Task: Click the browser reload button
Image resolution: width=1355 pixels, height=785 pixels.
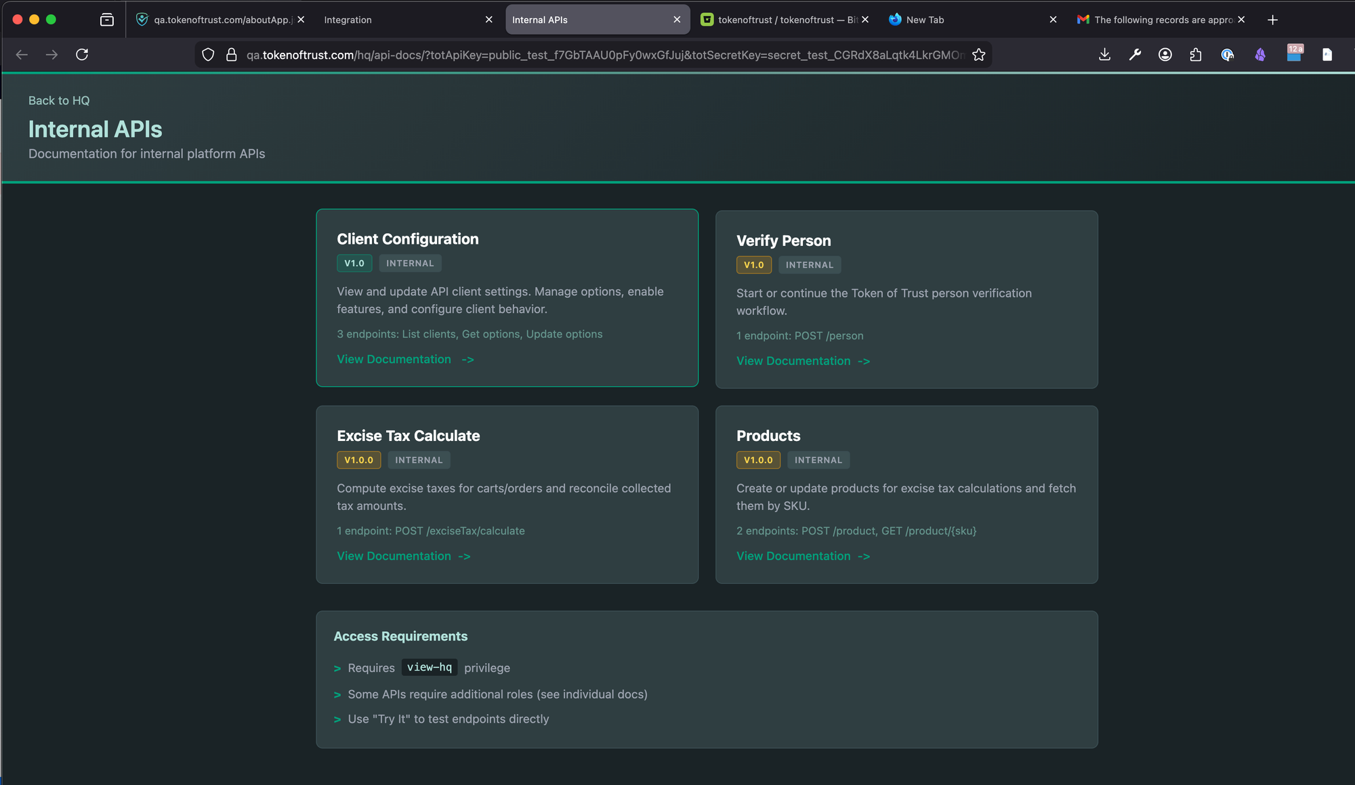Action: (x=82, y=55)
